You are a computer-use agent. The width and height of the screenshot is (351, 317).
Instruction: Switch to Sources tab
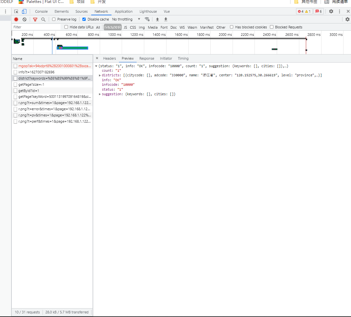[x=81, y=11]
